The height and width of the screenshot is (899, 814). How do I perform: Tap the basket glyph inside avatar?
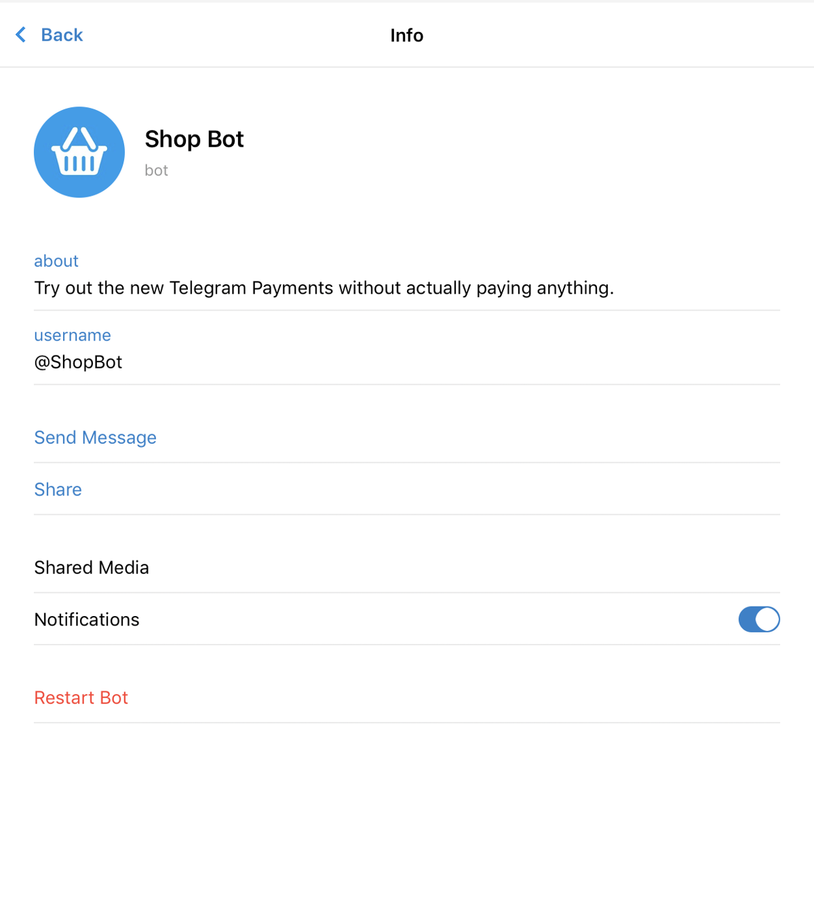click(79, 152)
